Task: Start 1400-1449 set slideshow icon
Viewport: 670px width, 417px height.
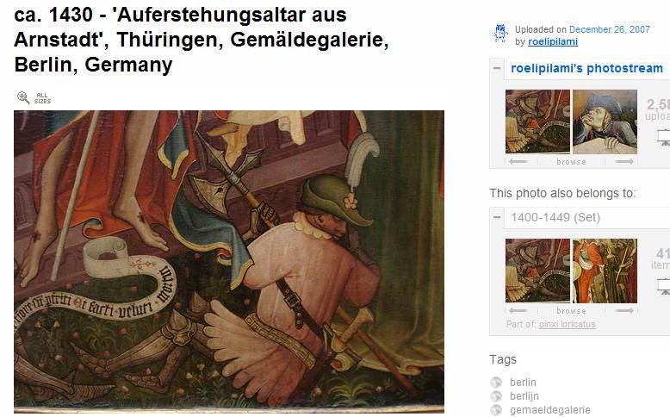Action: (664, 287)
